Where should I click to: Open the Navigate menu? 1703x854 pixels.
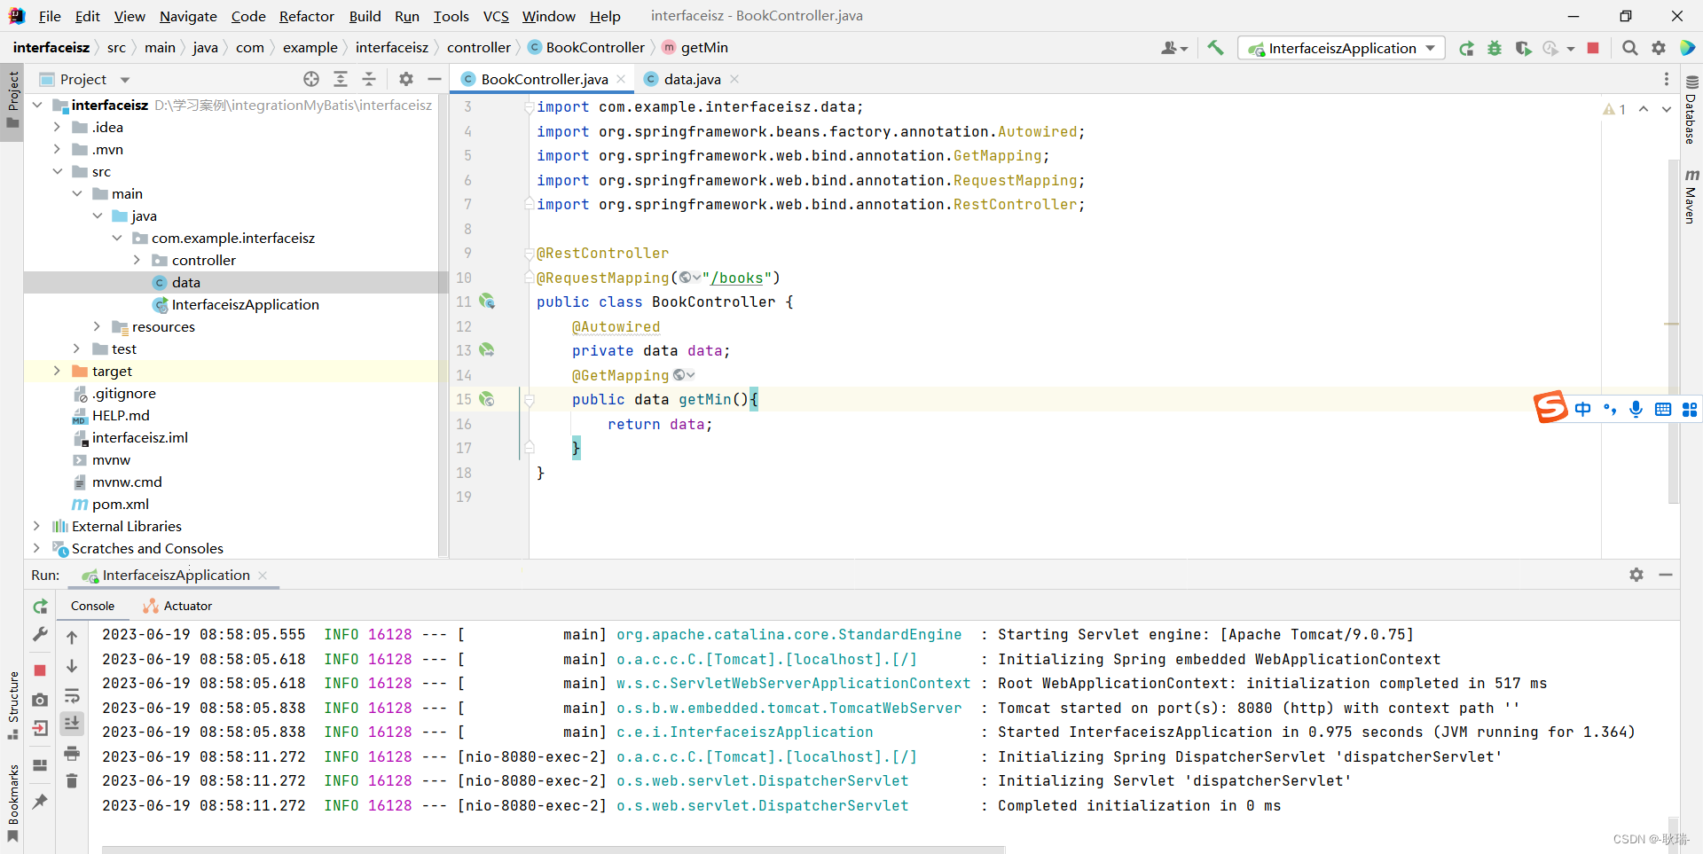[188, 16]
